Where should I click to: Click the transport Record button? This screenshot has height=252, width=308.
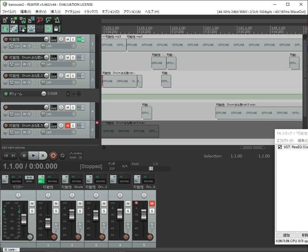pyautogui.click(x=53, y=156)
